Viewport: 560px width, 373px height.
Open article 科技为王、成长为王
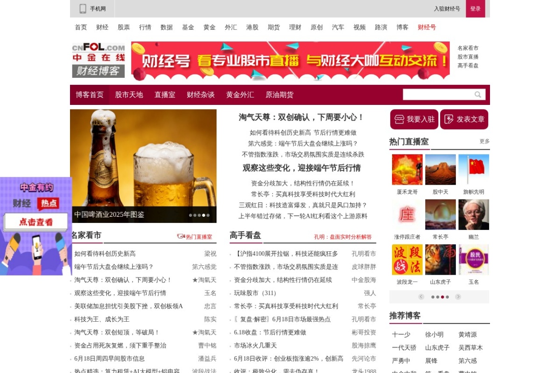102,319
